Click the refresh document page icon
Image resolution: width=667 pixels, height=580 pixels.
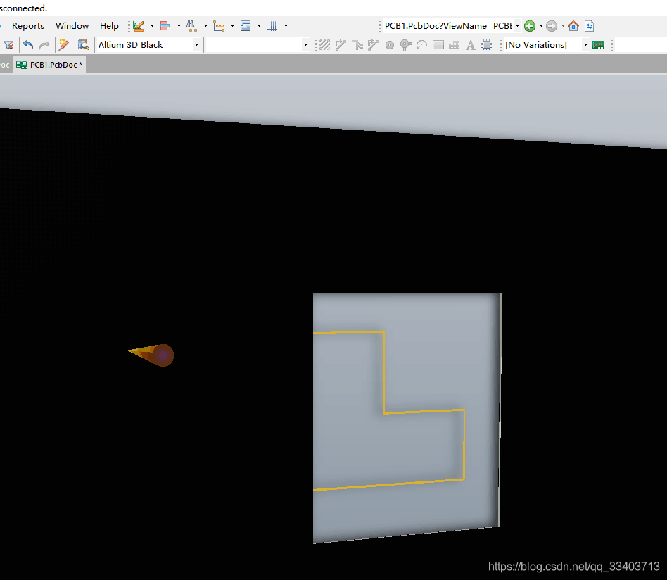[x=589, y=26]
